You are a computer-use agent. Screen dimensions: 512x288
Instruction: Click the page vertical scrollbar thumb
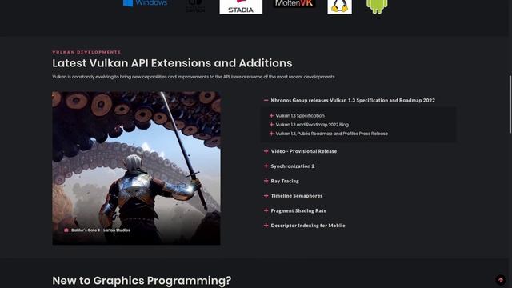510,105
